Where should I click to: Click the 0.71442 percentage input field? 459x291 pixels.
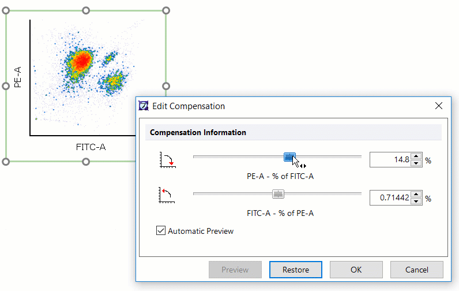click(x=390, y=197)
